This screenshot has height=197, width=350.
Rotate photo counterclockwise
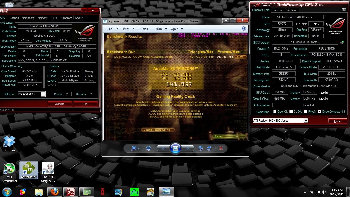pos(200,148)
